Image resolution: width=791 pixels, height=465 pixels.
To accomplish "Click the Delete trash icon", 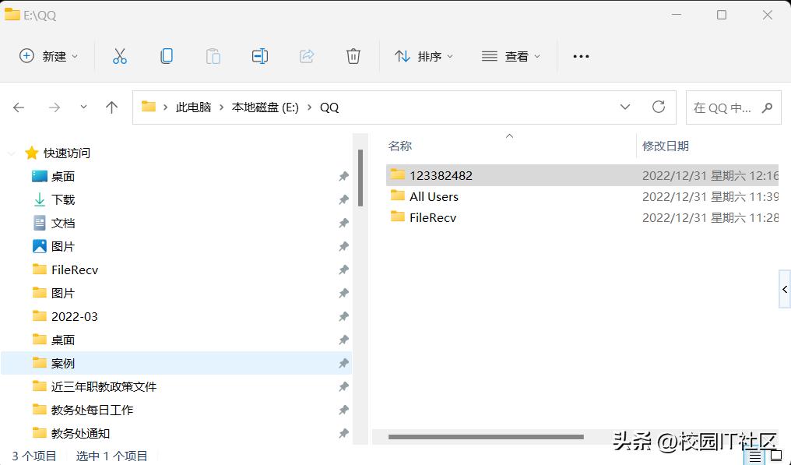I will coord(353,55).
